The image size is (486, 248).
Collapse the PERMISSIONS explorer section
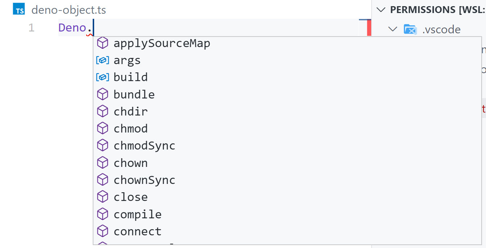point(381,10)
